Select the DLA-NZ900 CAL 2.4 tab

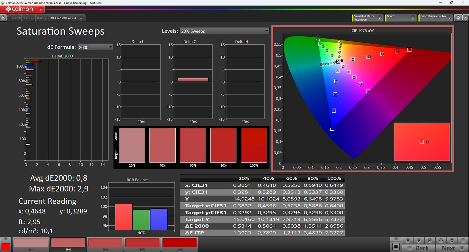[63, 18]
